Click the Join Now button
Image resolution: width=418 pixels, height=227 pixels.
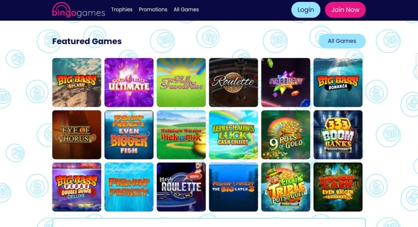pyautogui.click(x=345, y=10)
